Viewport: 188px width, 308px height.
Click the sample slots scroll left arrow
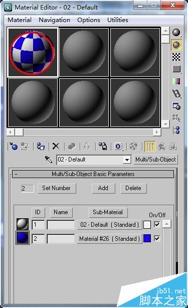[11, 132]
